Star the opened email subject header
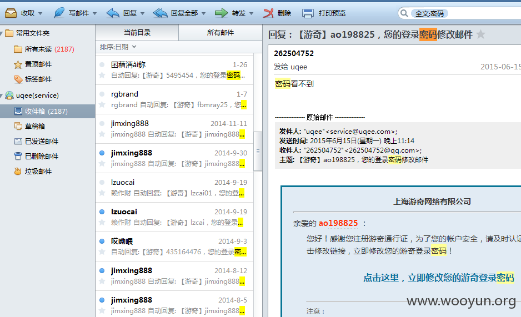Image resolution: width=521 pixels, height=317 pixels. point(480,34)
